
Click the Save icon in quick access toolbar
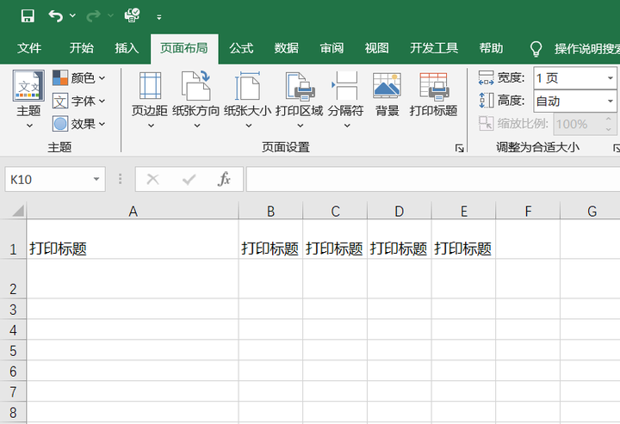tap(28, 16)
